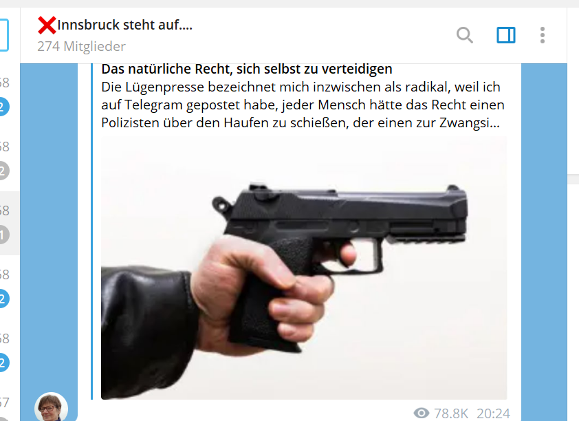The height and width of the screenshot is (421, 579).
Task: Open link headline Das natürliche Recht
Action: coord(247,69)
